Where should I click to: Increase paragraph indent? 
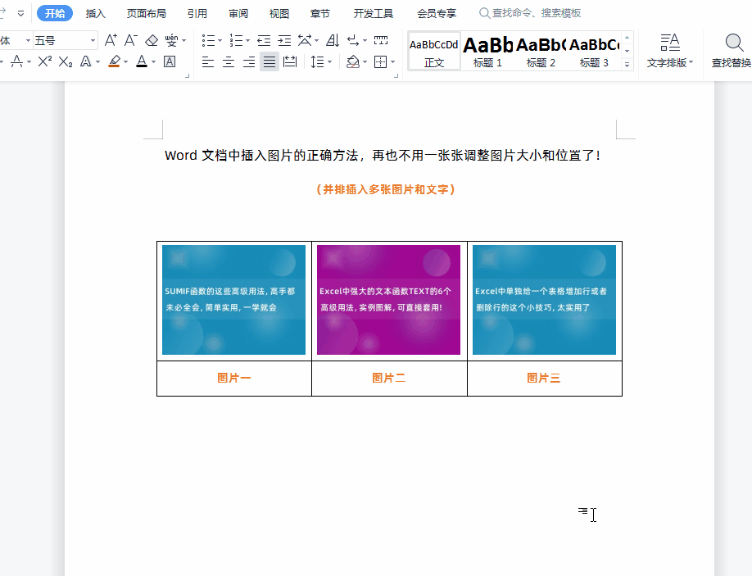(284, 40)
